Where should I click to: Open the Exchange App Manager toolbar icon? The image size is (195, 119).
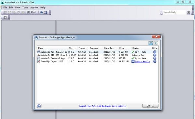(42, 12)
